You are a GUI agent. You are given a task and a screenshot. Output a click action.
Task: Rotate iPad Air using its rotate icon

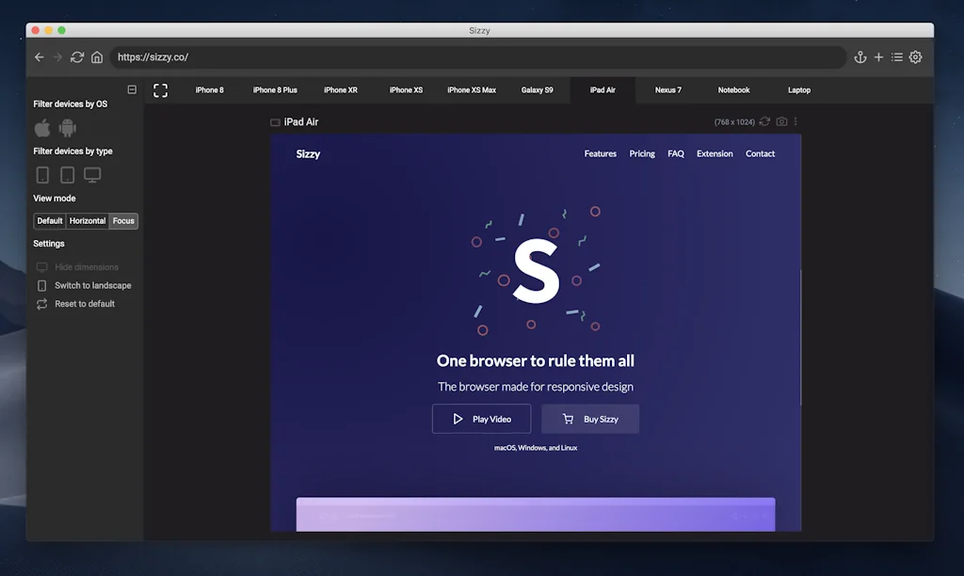coord(765,122)
